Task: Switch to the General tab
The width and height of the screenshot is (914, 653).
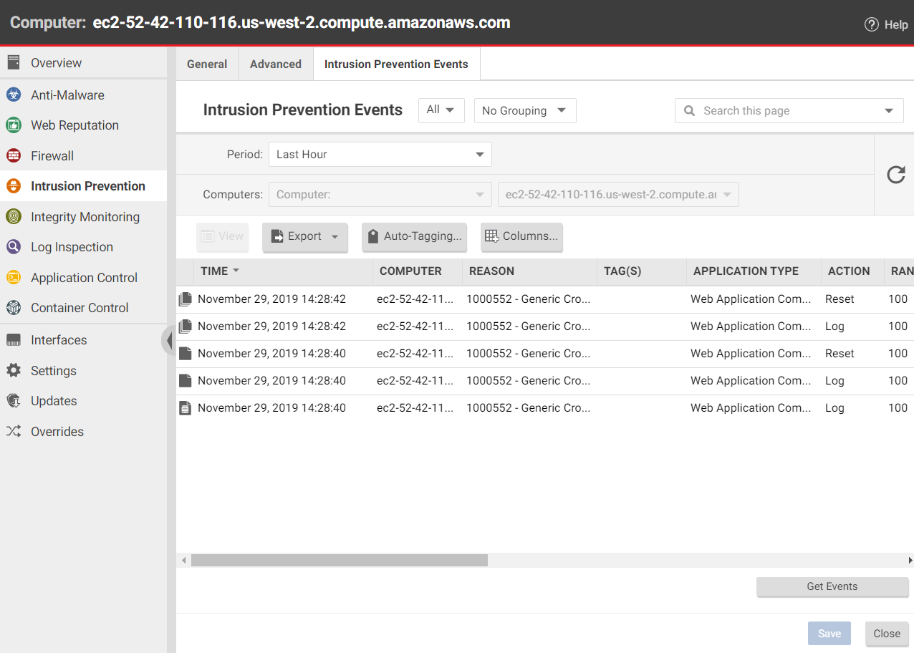Action: pos(207,64)
